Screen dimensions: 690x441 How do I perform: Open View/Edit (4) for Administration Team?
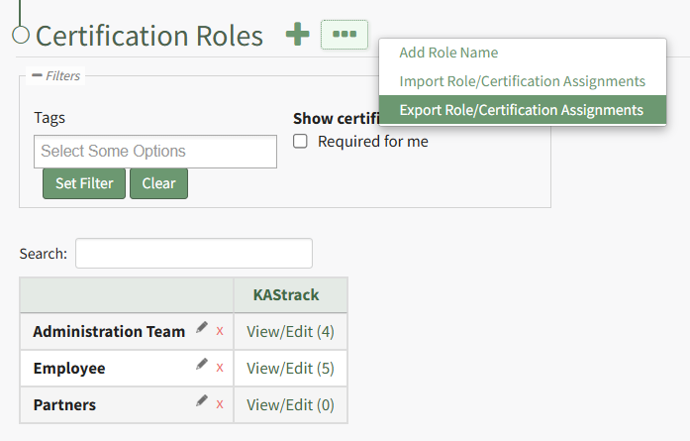290,331
